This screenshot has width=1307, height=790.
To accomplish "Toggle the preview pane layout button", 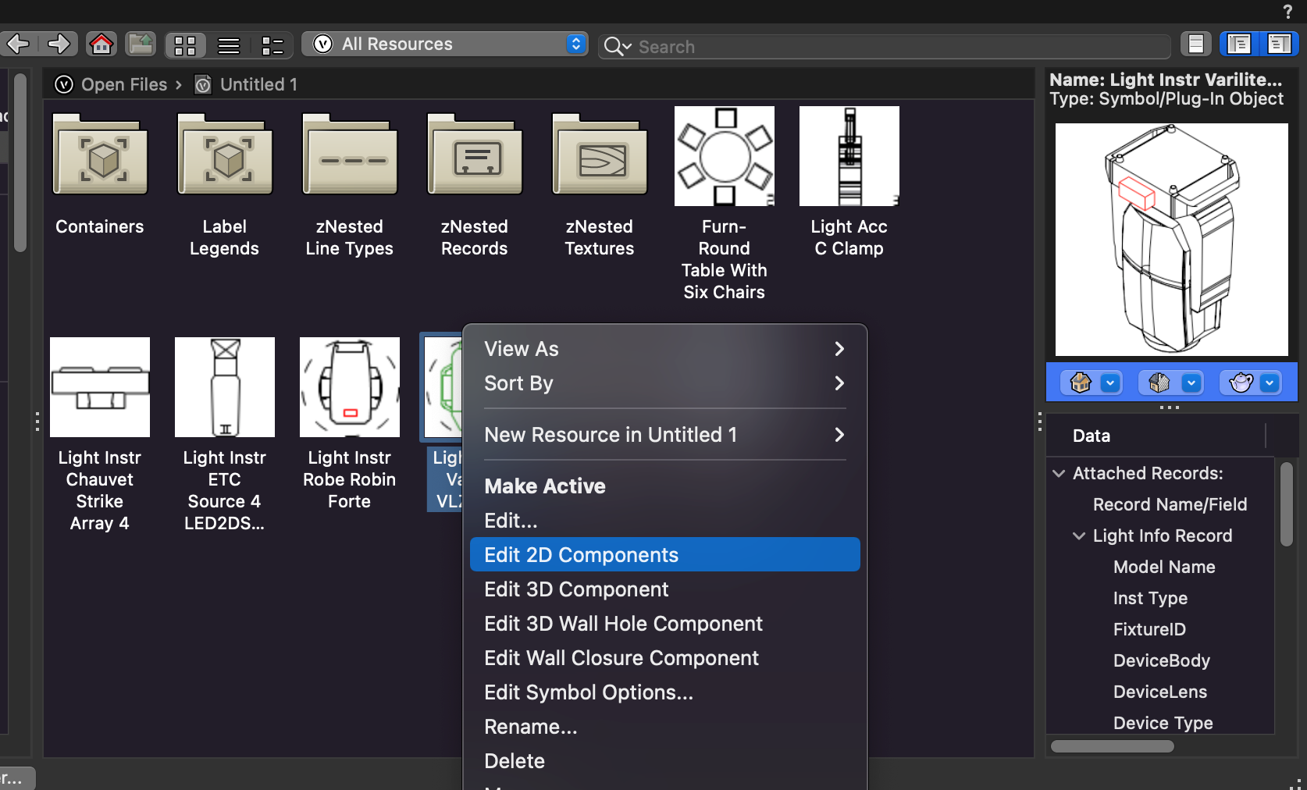I will click(1279, 44).
